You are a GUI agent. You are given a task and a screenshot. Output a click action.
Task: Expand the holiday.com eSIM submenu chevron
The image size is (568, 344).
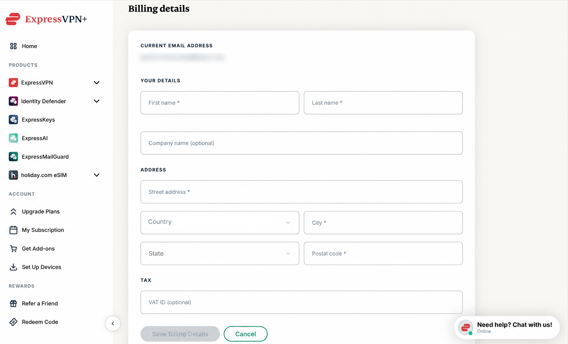click(x=97, y=175)
